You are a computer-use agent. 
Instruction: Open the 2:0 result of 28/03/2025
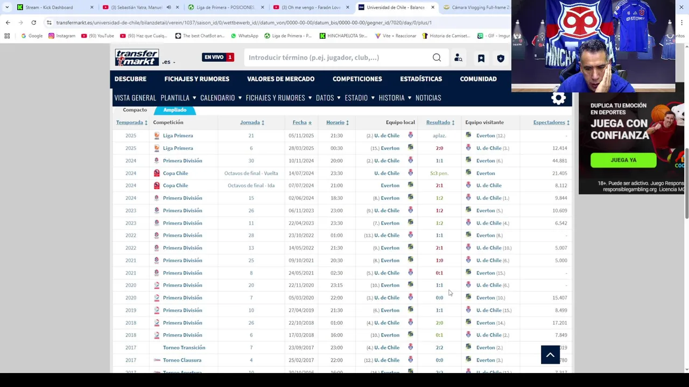coord(439,148)
